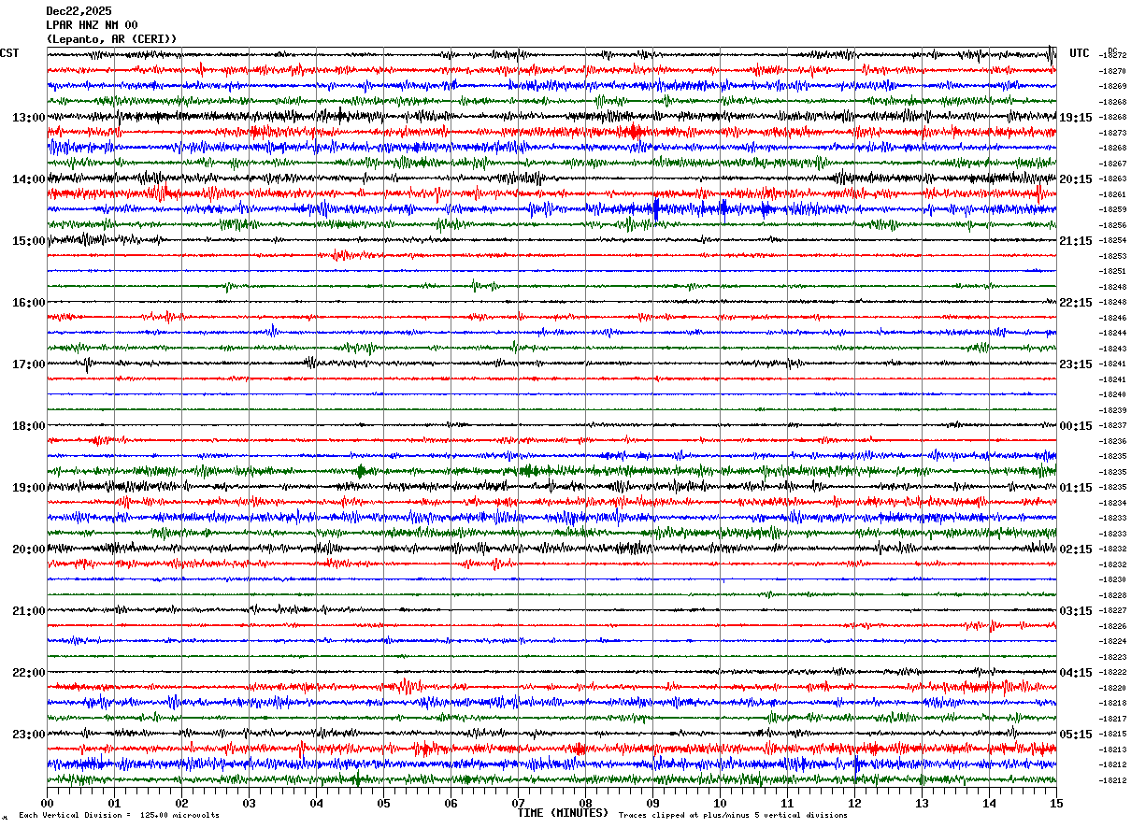The height and width of the screenshot is (828, 1131).
Task: Select the station code LPAR HNZ NM 00
Action: [92, 25]
